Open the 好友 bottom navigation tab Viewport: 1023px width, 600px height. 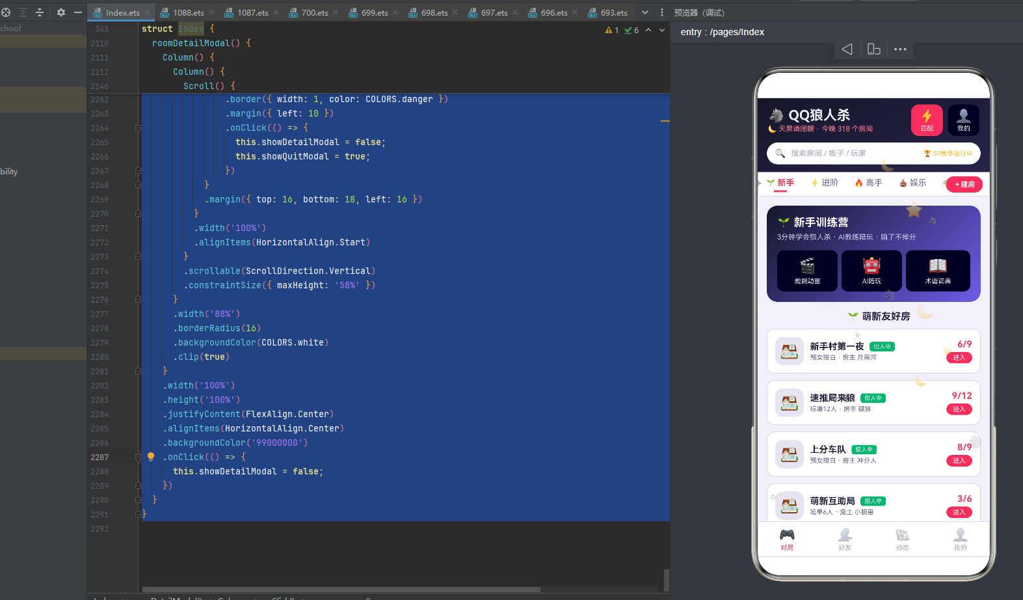(845, 539)
